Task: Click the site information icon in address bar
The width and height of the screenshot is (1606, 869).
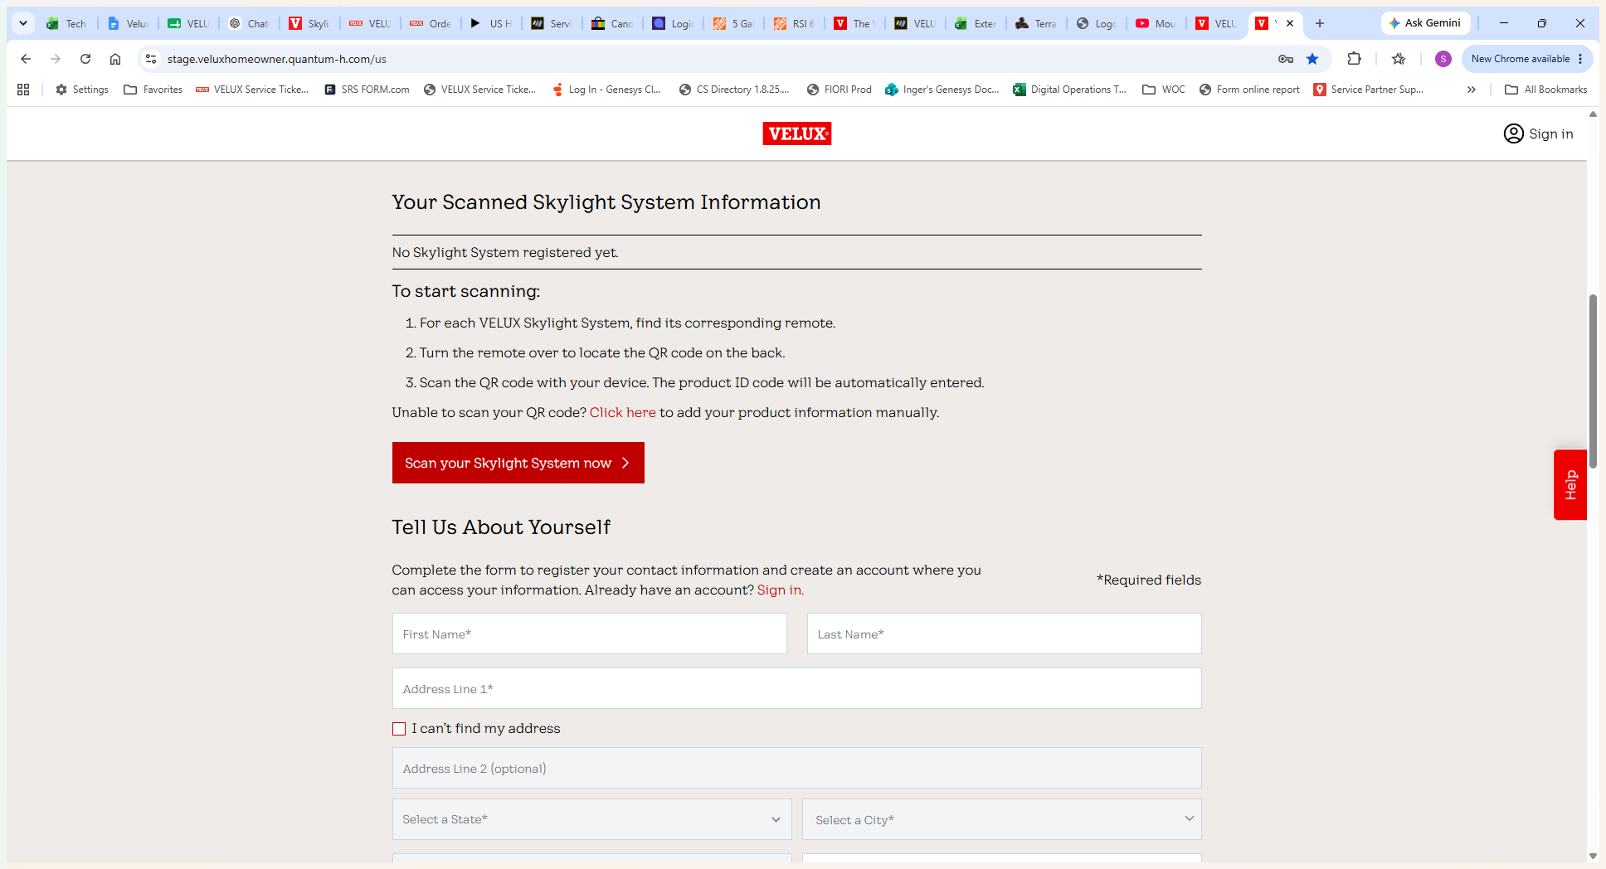Action: (151, 59)
